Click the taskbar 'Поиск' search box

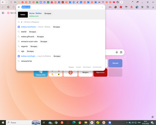pyautogui.click(x=23, y=122)
